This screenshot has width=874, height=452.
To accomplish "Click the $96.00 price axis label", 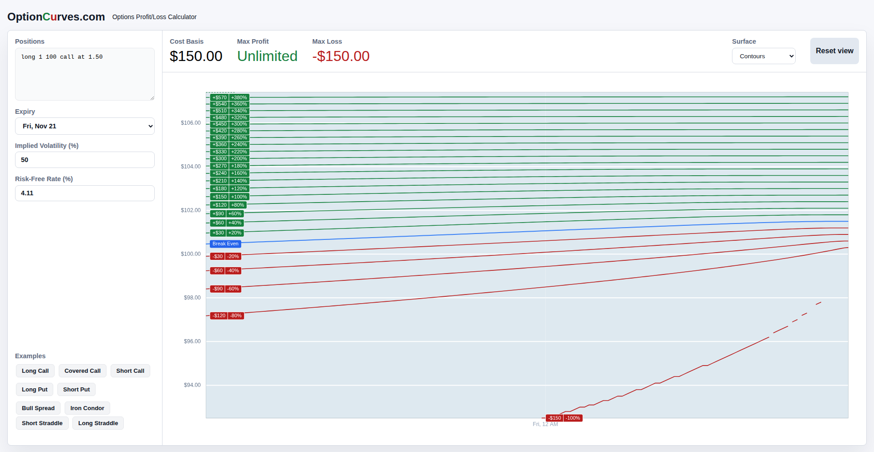I will (192, 341).
